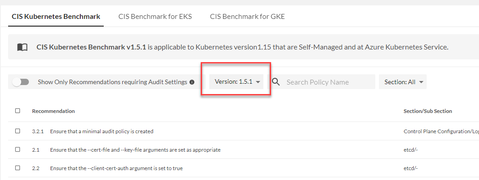Select the checkbox for recommendation 2.1
The width and height of the screenshot is (479, 180).
18,149
